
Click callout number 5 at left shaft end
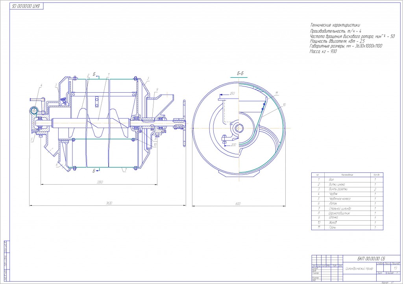point(31,139)
